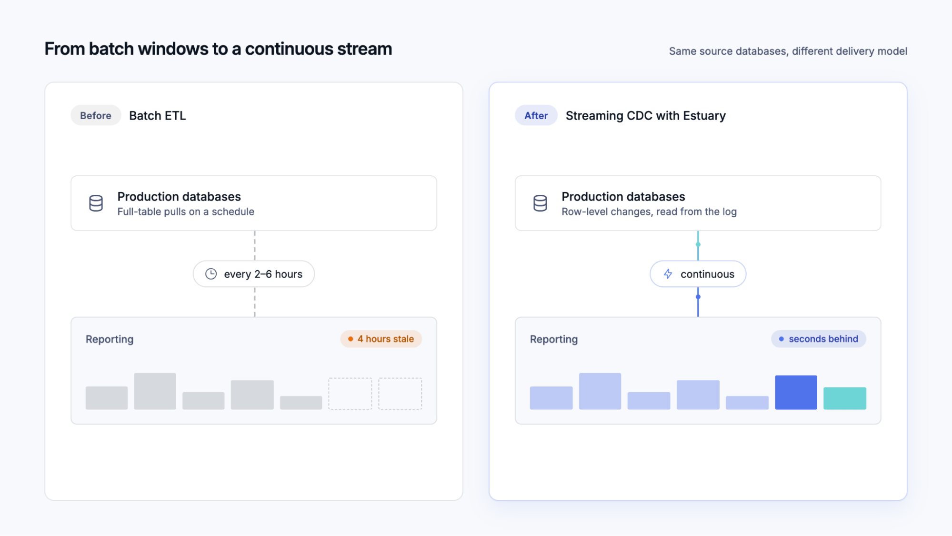Click Same source databases, different delivery model text
Image resolution: width=952 pixels, height=536 pixels.
(x=788, y=51)
